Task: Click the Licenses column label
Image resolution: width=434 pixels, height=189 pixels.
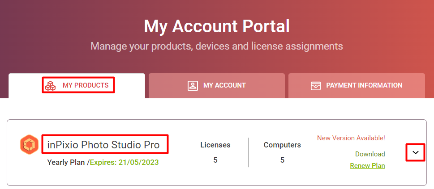Action: pyautogui.click(x=215, y=145)
